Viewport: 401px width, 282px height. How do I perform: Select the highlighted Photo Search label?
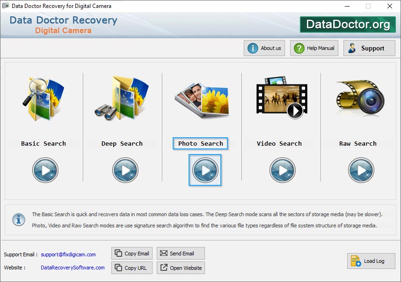coord(200,143)
